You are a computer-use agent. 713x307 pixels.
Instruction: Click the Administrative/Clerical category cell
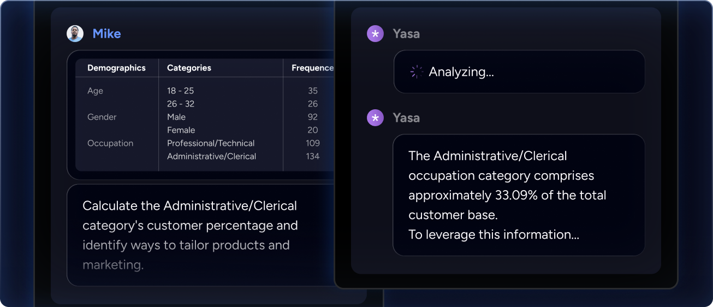coord(211,156)
